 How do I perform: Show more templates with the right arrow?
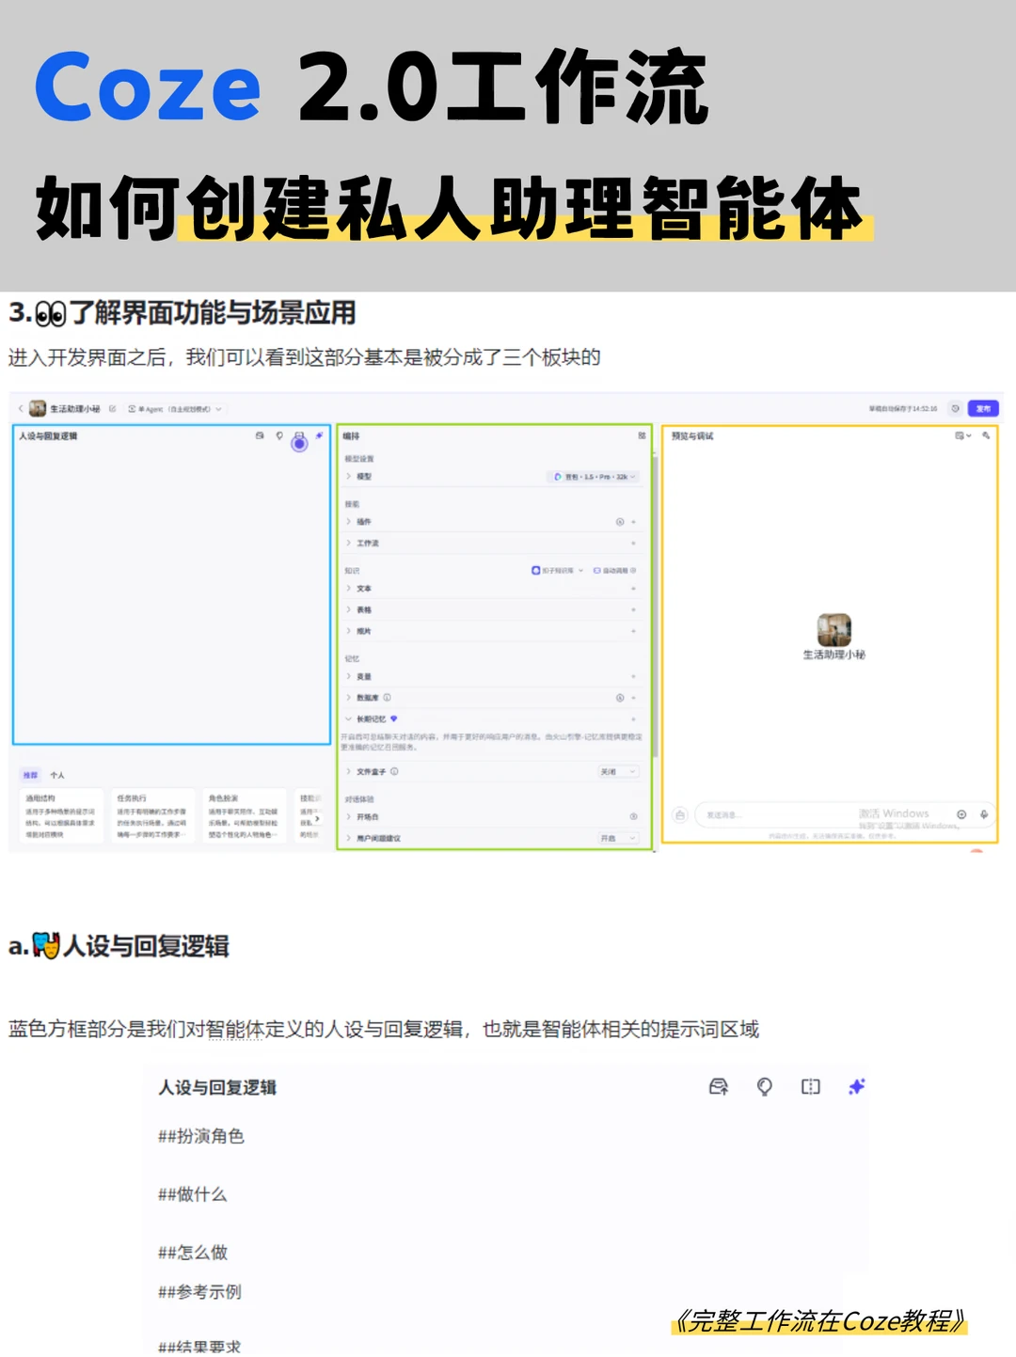(x=317, y=818)
